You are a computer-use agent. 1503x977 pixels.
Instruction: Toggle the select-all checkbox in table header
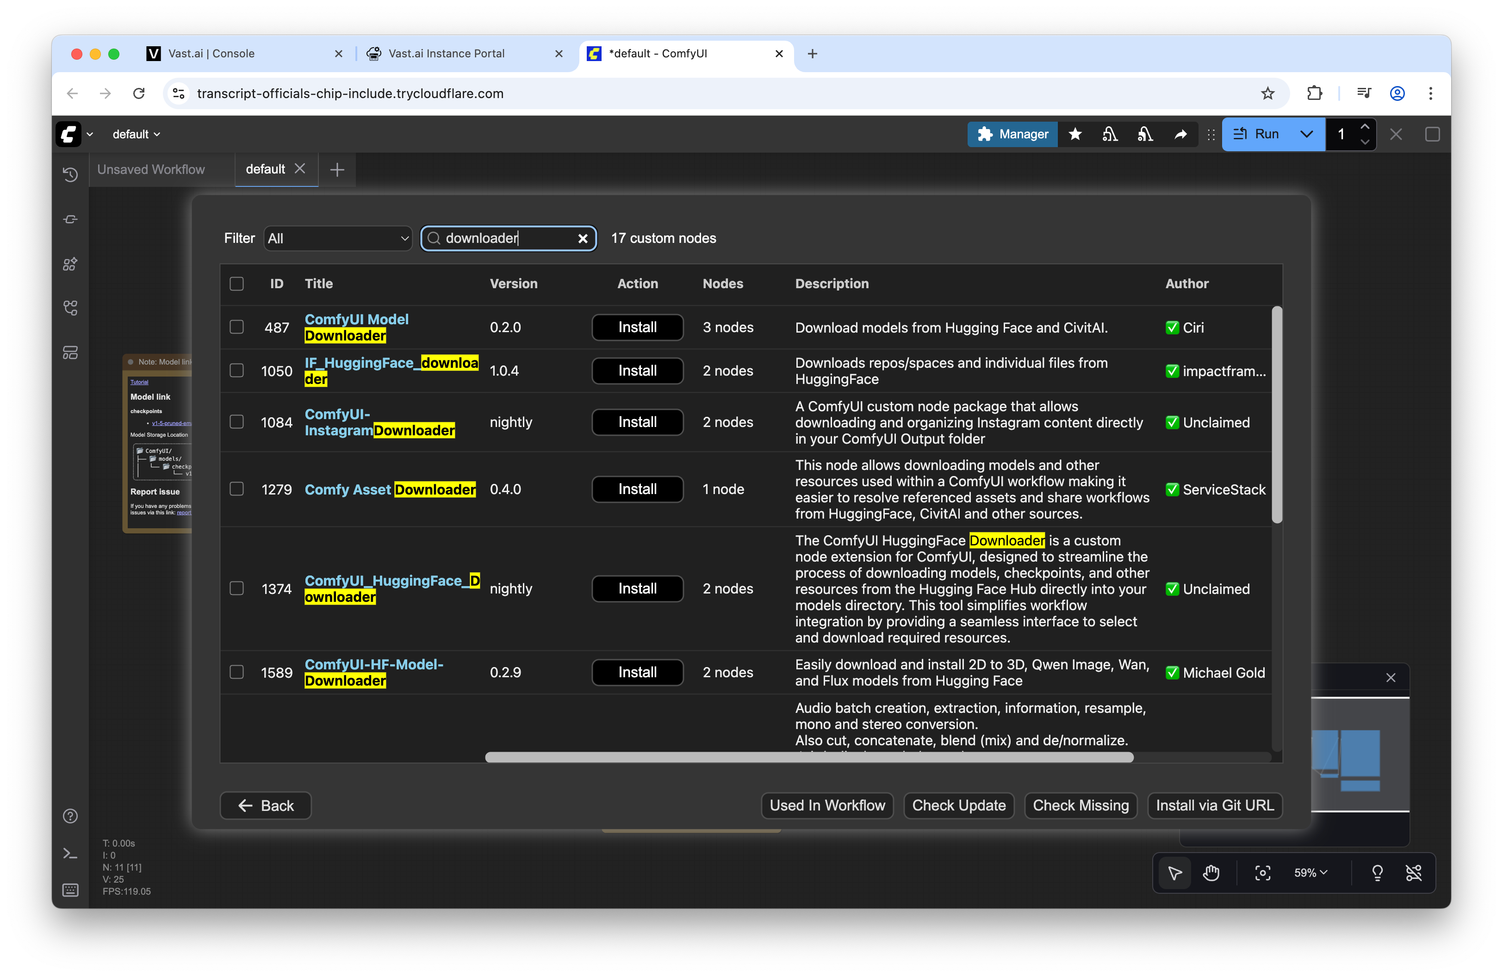[237, 284]
